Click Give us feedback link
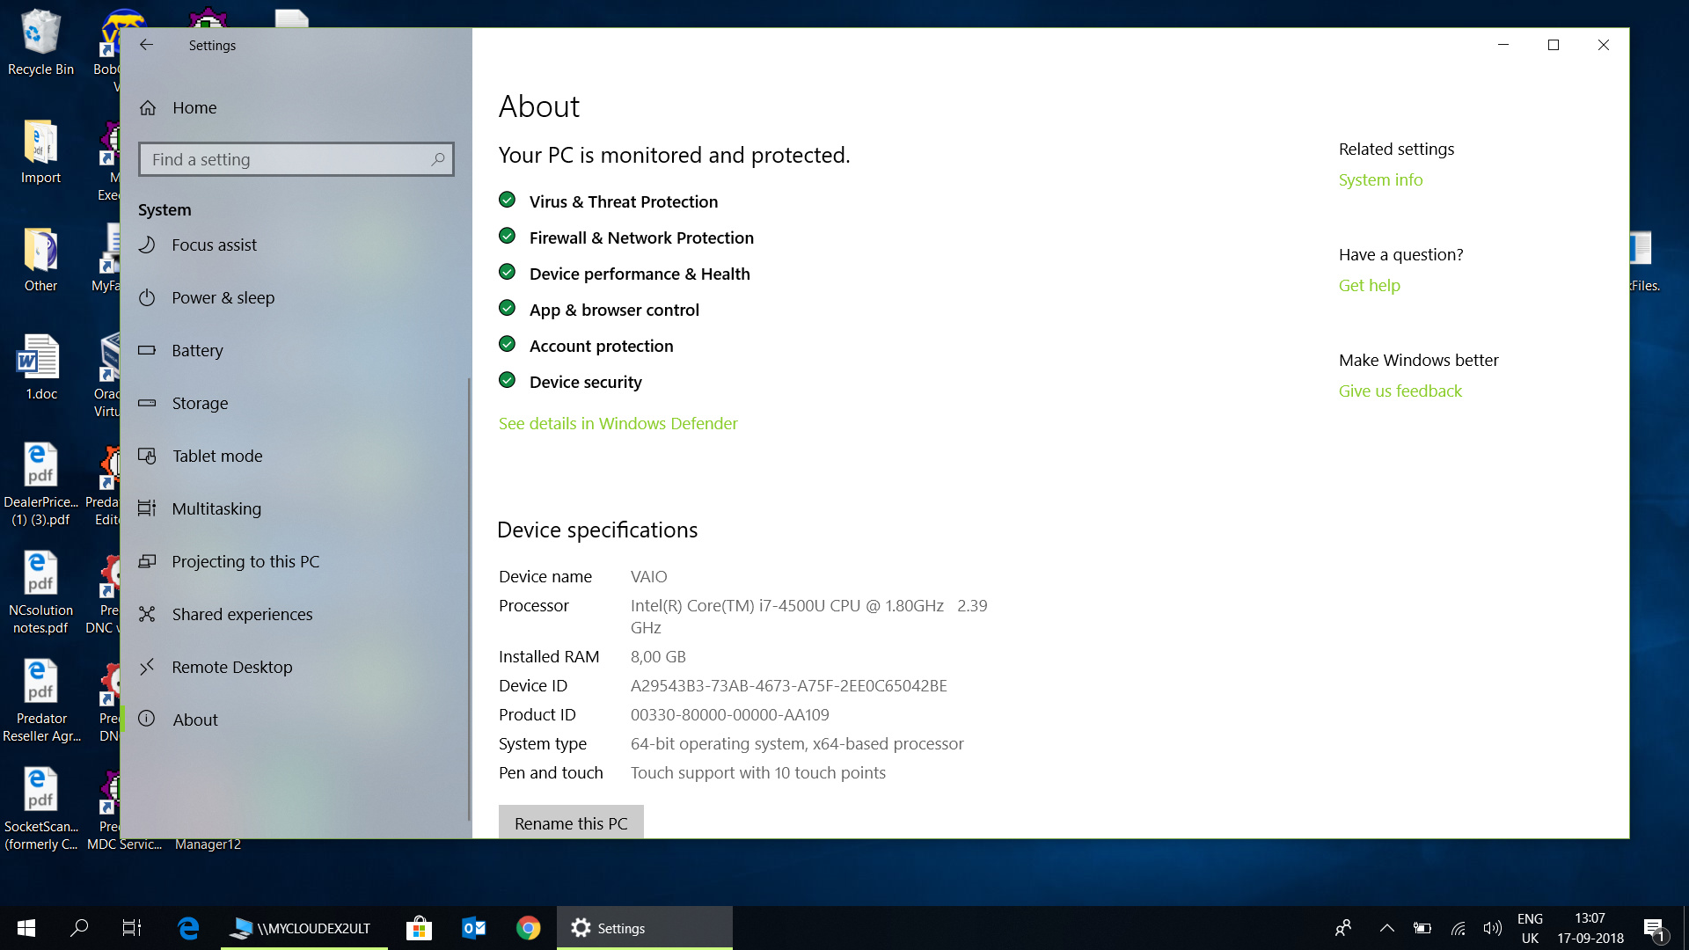This screenshot has height=950, width=1689. point(1400,391)
